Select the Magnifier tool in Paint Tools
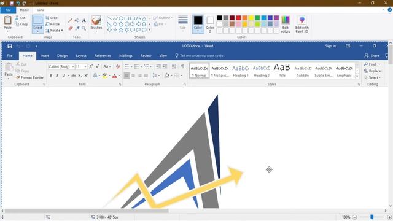 click(x=84, y=28)
